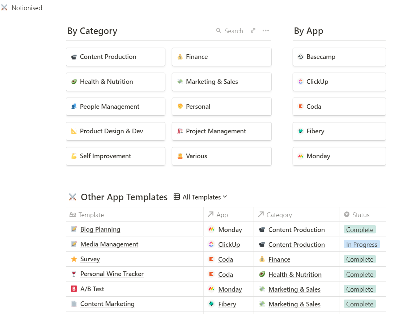This screenshot has width=420, height=314.
Task: Open the Basecamp app card
Action: point(339,57)
